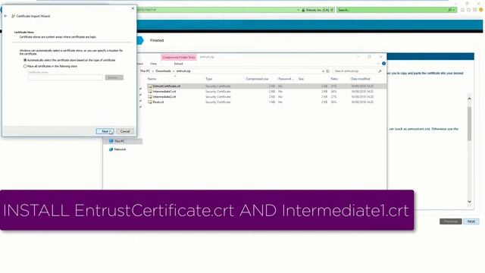Click the Explorer search magnifier icon
Viewport: 485px width, 273px height.
click(x=380, y=71)
